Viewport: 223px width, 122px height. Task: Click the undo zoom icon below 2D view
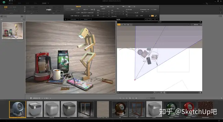(x=155, y=92)
